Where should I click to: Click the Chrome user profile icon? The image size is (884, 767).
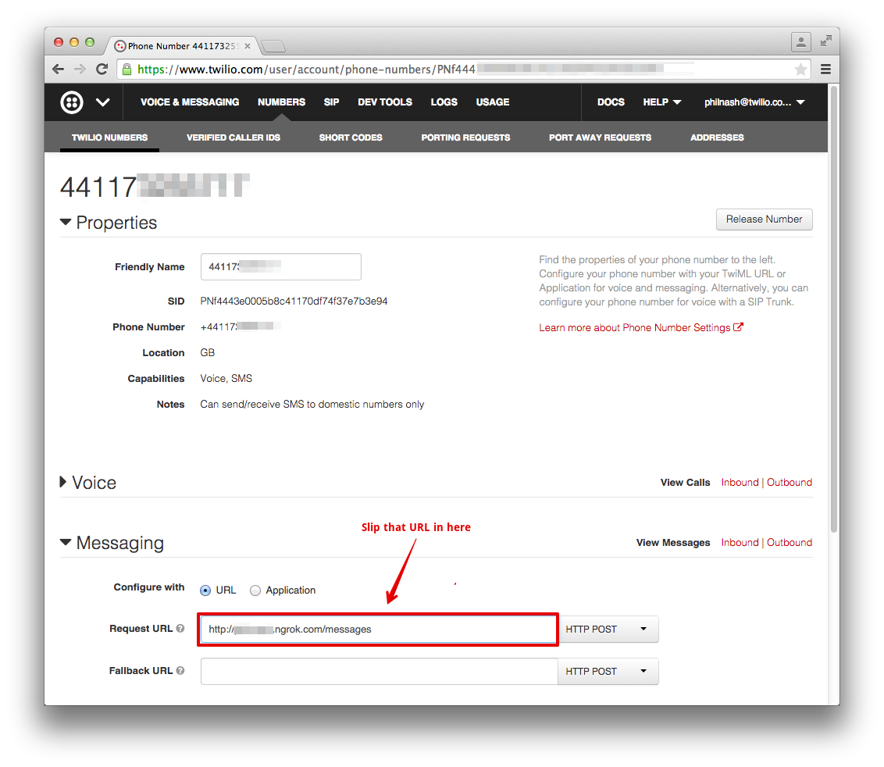pos(800,41)
